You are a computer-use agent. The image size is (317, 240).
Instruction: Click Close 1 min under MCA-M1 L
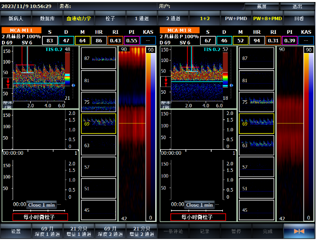coord(41,205)
